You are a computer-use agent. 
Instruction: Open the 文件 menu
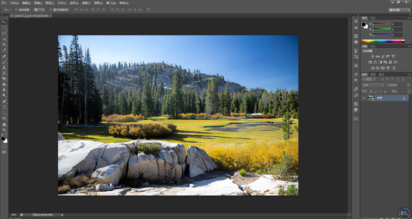[14, 3]
